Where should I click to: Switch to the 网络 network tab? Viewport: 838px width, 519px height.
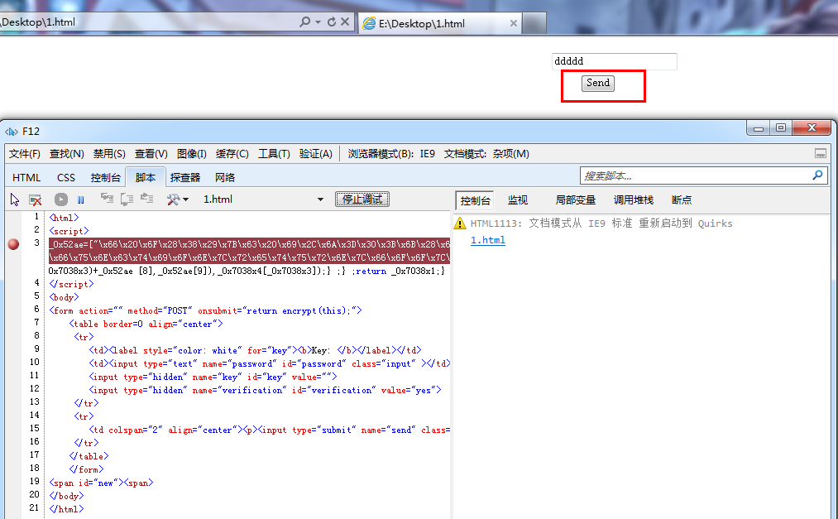pos(225,177)
